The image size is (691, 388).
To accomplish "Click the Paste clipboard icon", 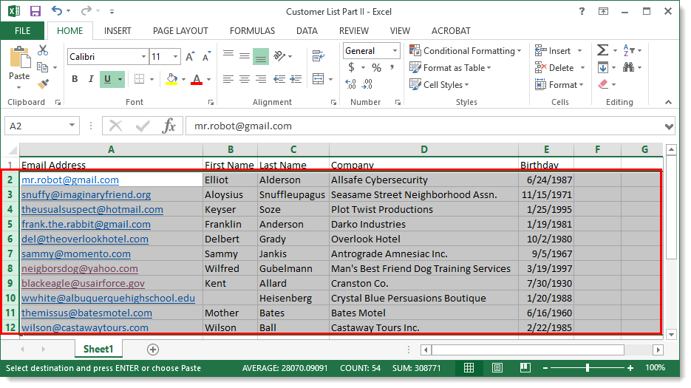I will (19, 58).
